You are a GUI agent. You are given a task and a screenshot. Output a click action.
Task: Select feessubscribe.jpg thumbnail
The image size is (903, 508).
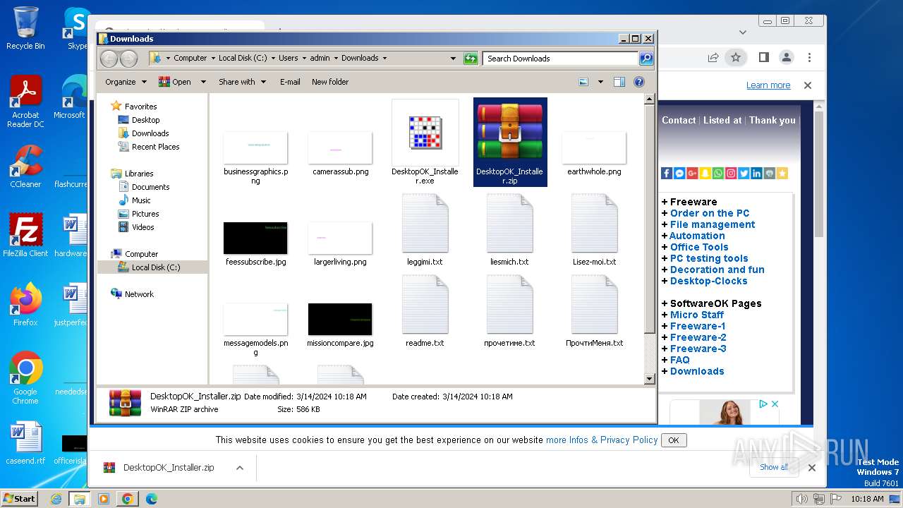tap(255, 238)
